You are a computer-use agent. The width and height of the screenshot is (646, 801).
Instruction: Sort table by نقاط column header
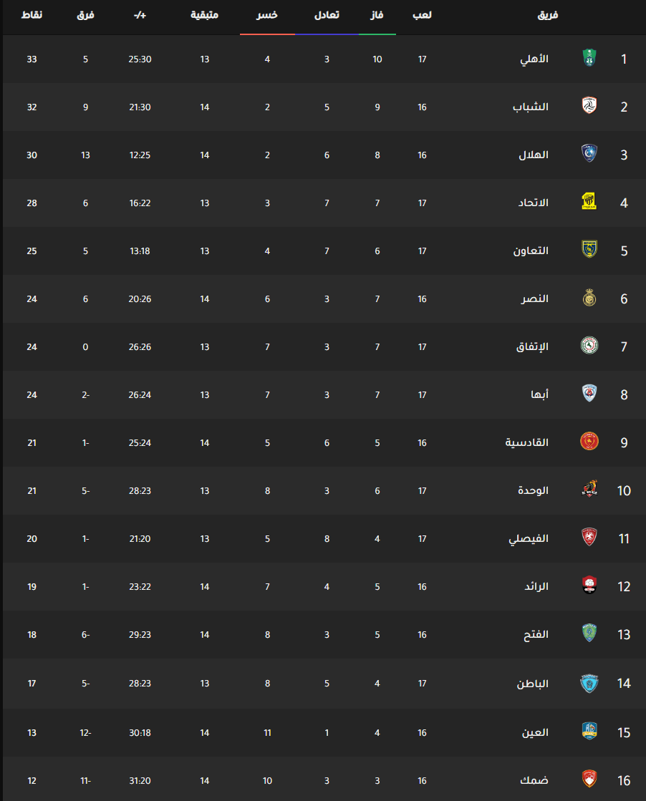[x=32, y=15]
